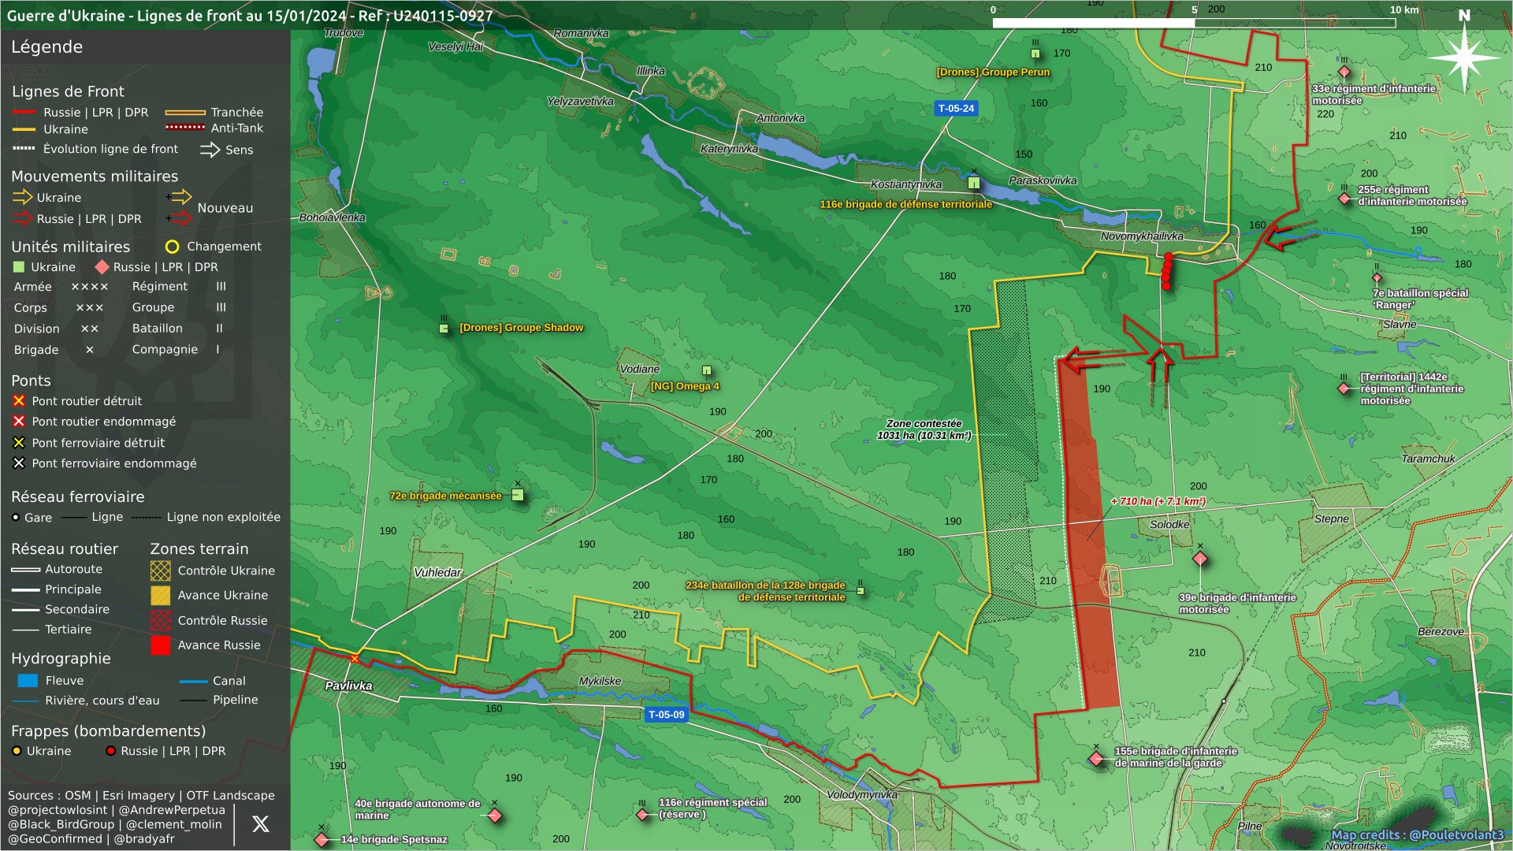Viewport: 1513px width, 851px height.
Task: Click the yellow Changement circle legend icon
Action: coord(172,247)
